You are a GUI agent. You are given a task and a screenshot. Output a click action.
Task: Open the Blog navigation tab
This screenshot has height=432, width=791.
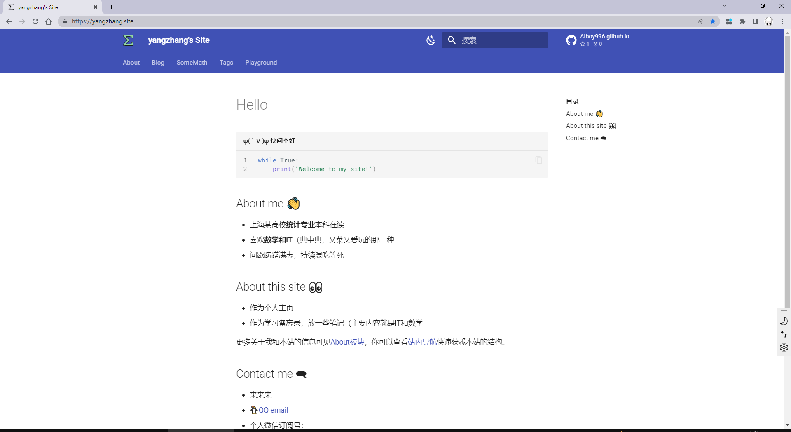point(158,63)
